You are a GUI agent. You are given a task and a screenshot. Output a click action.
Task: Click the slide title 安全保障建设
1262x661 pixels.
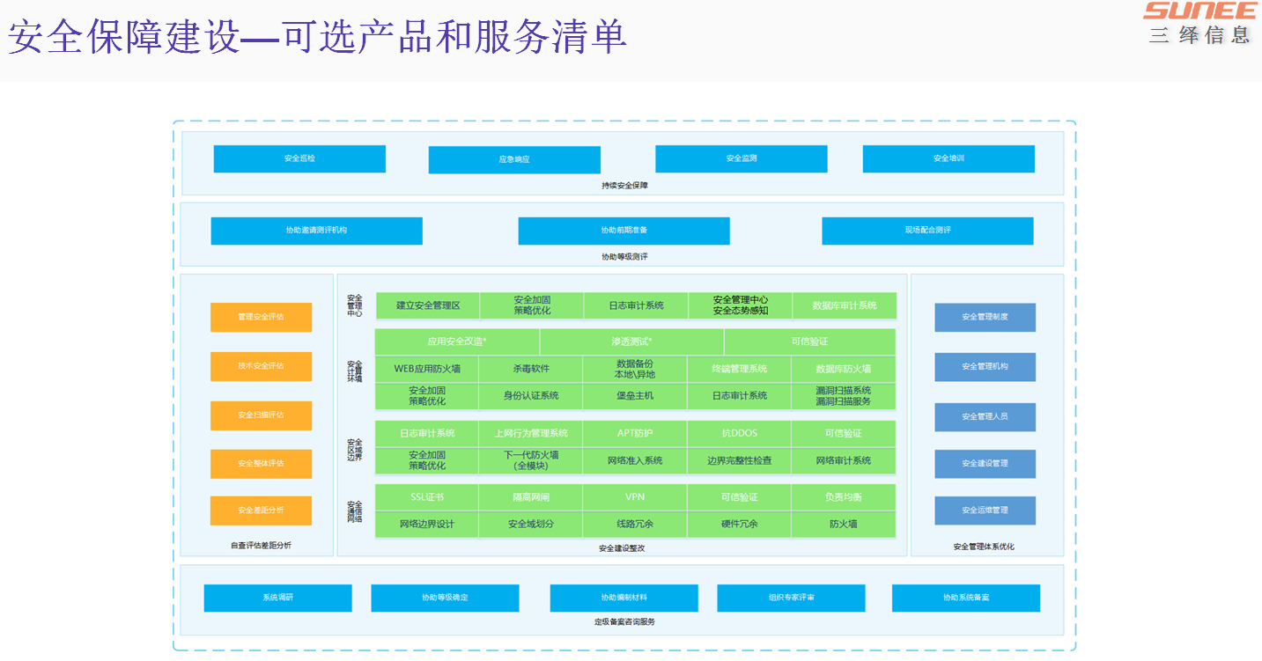[x=124, y=38]
